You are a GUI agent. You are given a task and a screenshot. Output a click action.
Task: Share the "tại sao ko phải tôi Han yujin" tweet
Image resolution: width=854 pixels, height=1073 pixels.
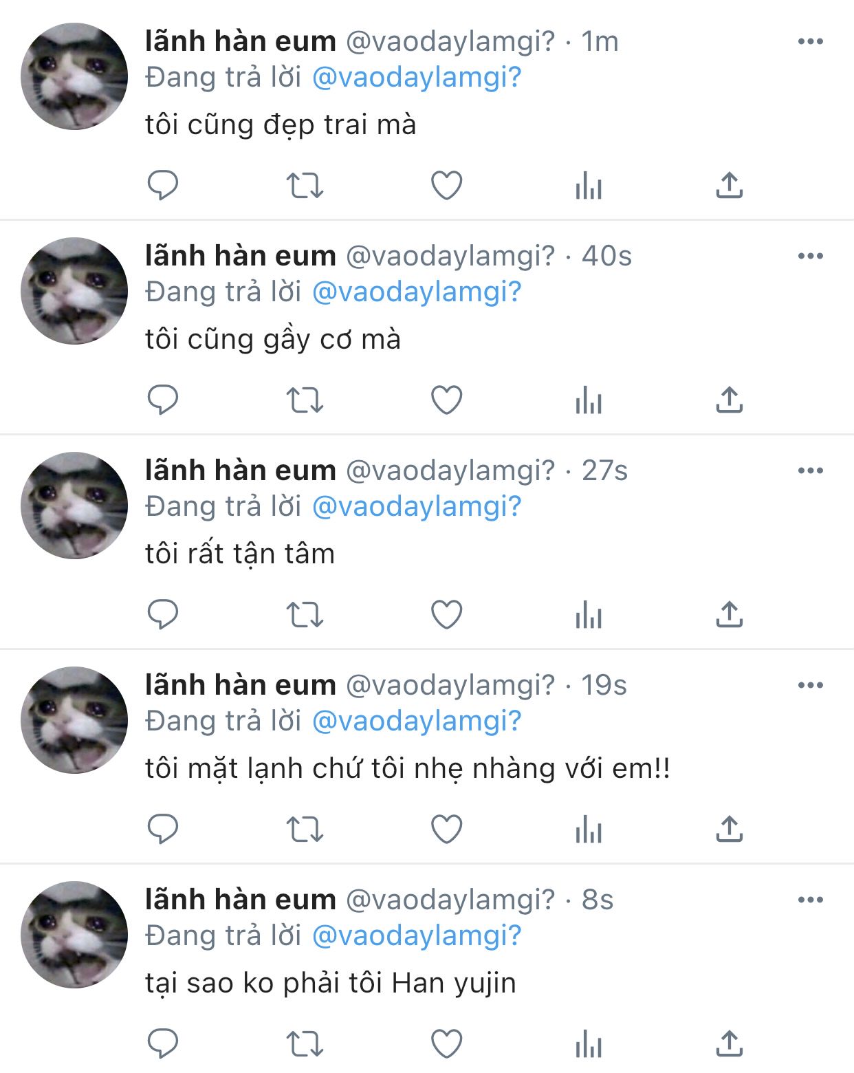click(x=730, y=1043)
